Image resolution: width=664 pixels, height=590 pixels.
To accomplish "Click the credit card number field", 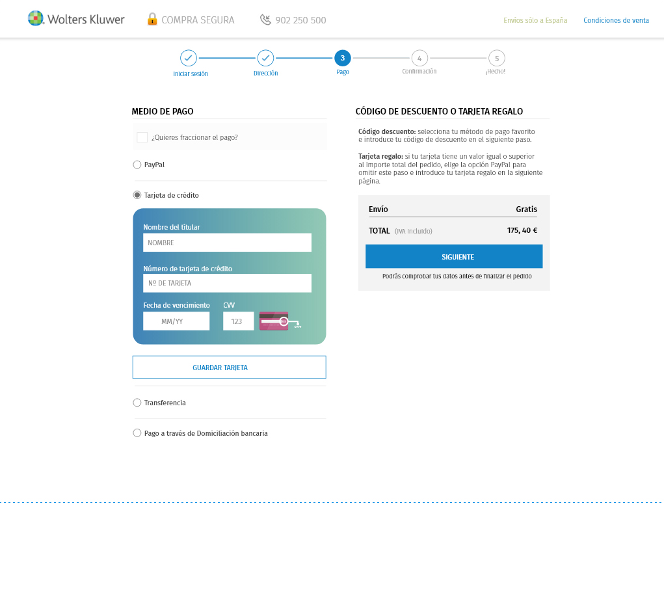I will point(227,283).
